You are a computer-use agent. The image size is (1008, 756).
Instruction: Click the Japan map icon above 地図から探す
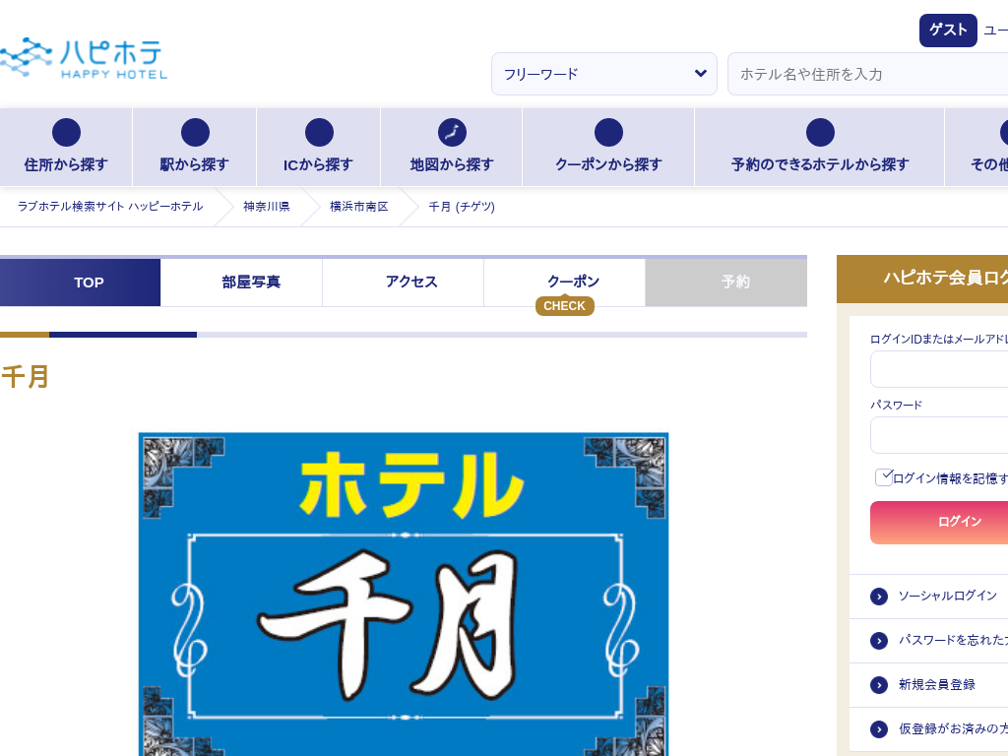pyautogui.click(x=452, y=133)
